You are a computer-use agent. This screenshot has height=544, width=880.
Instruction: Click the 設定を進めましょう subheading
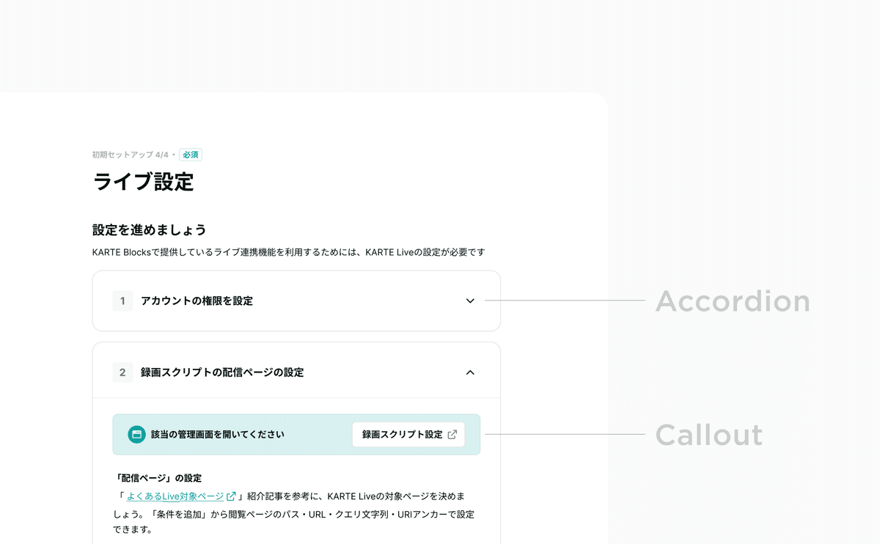150,229
